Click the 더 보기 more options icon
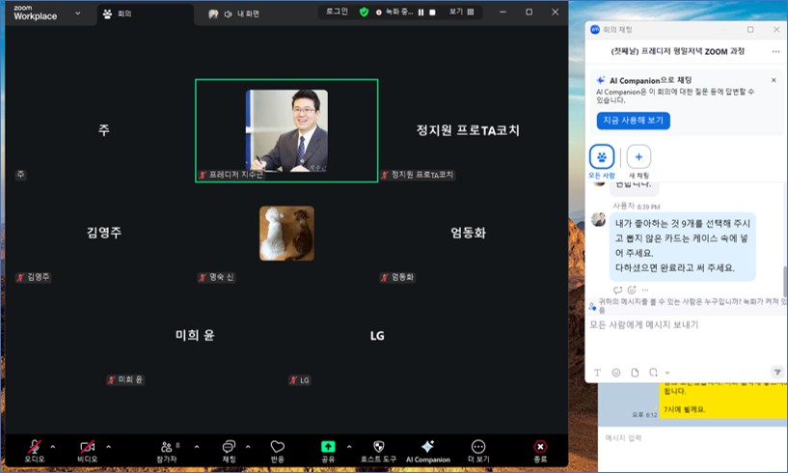Viewport: 788px width, 473px height. [x=477, y=447]
